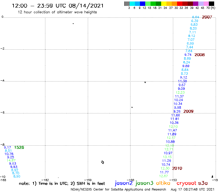Click the 'jason2' satellite legend label
The height and width of the screenshot is (192, 218).
[x=124, y=183]
